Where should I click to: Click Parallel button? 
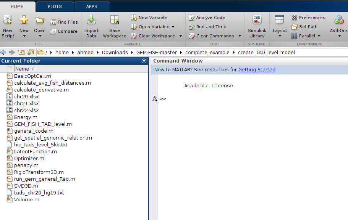pos(303,36)
